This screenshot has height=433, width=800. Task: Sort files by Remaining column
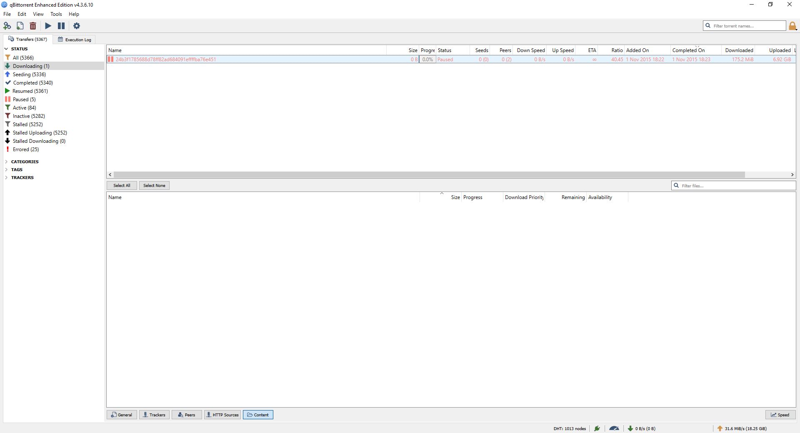(566, 197)
